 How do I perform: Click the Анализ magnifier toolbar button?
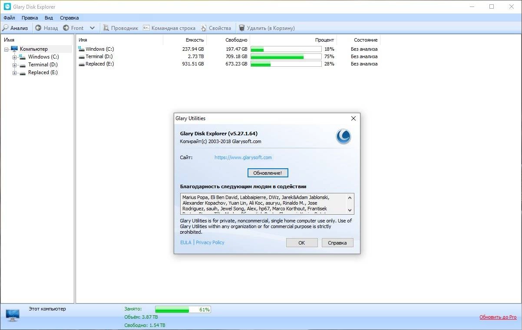[x=16, y=28]
